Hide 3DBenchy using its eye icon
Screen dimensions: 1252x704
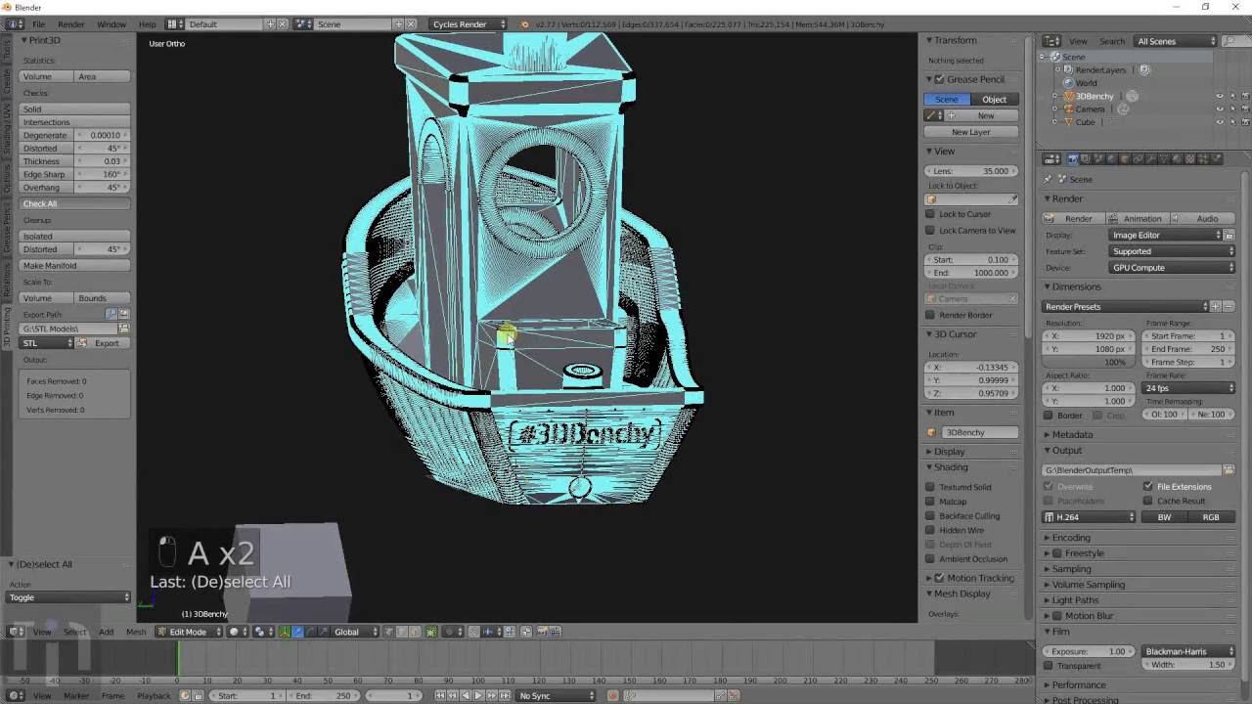click(1219, 96)
